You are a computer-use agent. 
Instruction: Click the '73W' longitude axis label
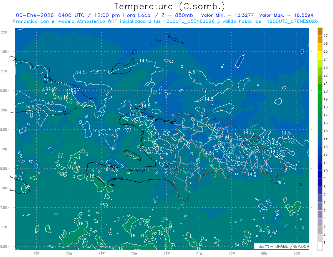point(134,253)
